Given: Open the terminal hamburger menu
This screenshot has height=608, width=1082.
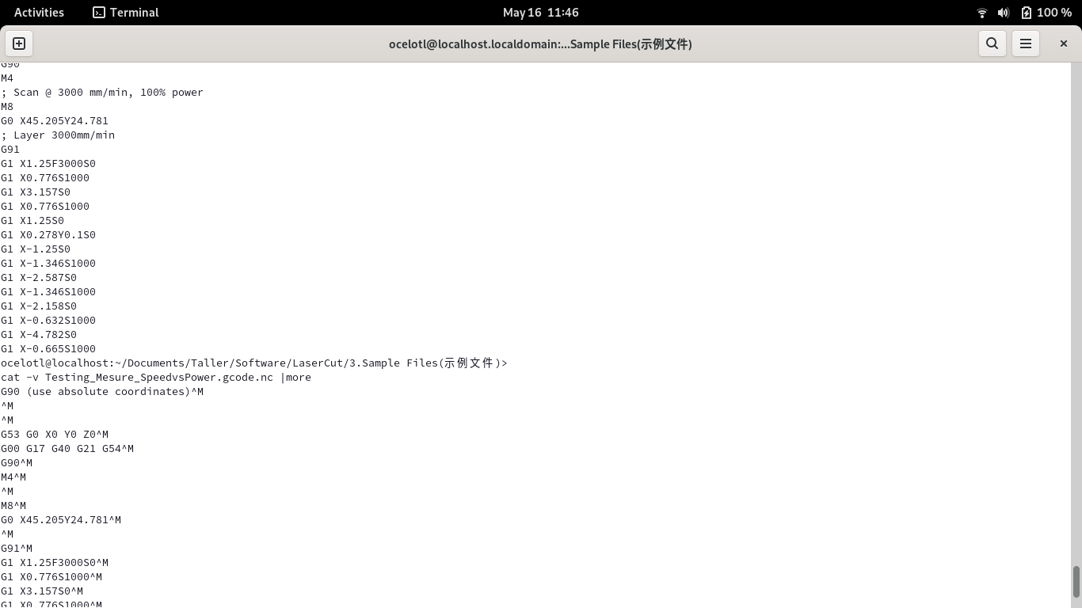Looking at the screenshot, I should [1026, 44].
